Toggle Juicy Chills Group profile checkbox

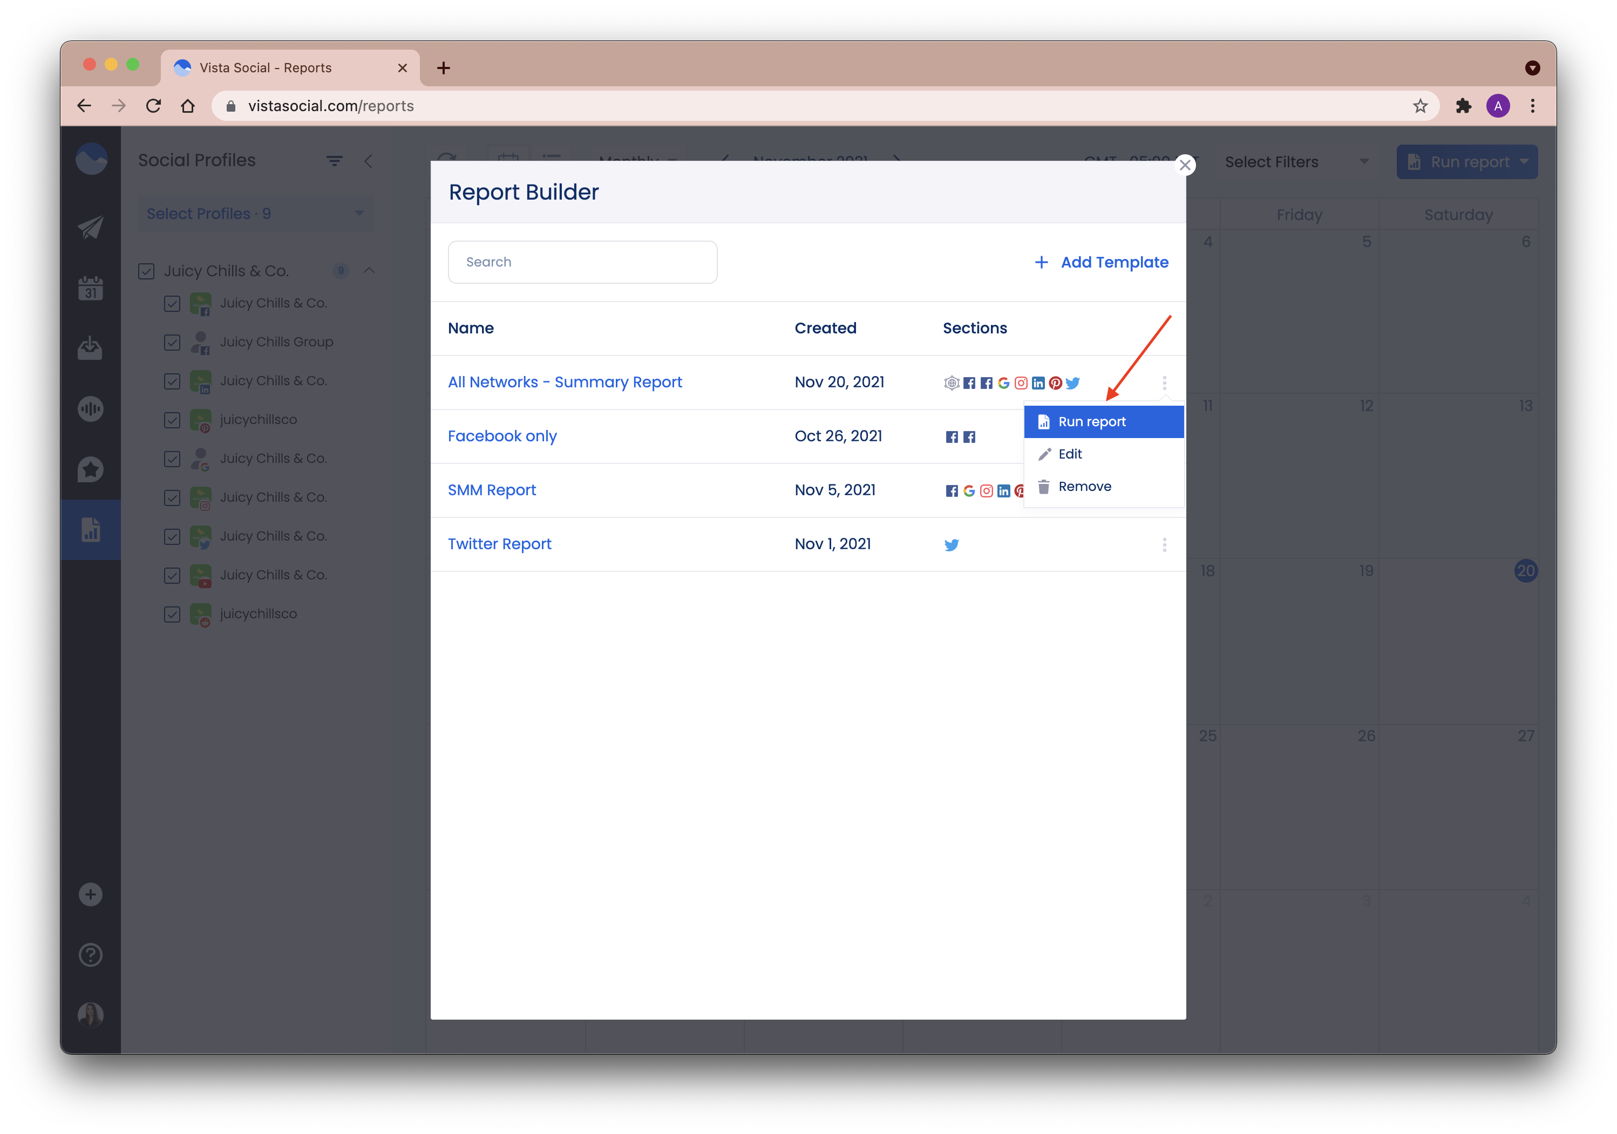(x=172, y=342)
